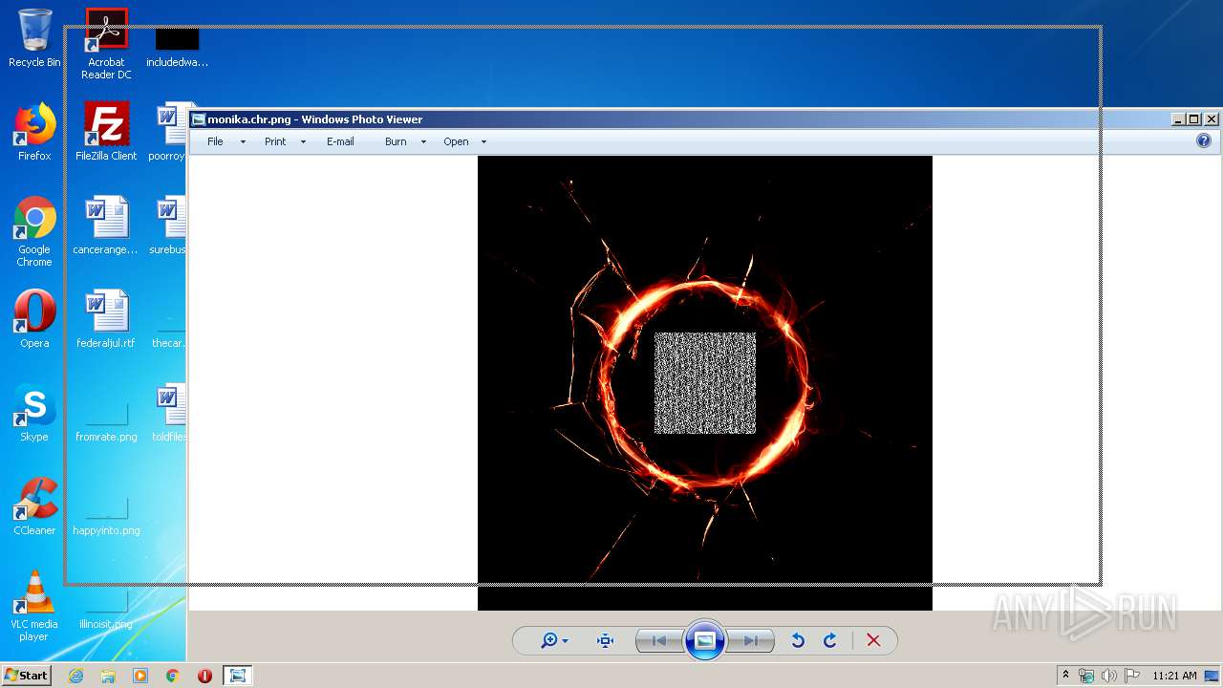The width and height of the screenshot is (1223, 688).
Task: Select the CCleaner desktop shortcut
Action: [34, 507]
